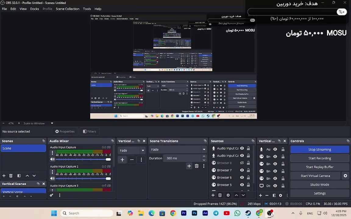
Task: Add a new source in Sources dock
Action: click(213, 195)
